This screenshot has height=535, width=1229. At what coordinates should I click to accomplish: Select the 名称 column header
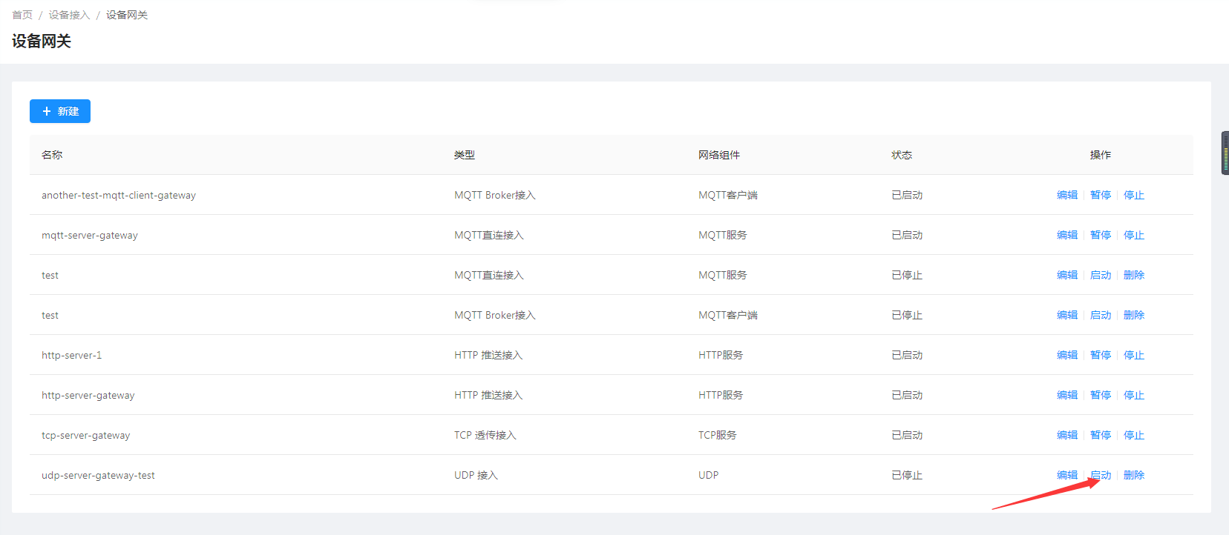tap(52, 155)
